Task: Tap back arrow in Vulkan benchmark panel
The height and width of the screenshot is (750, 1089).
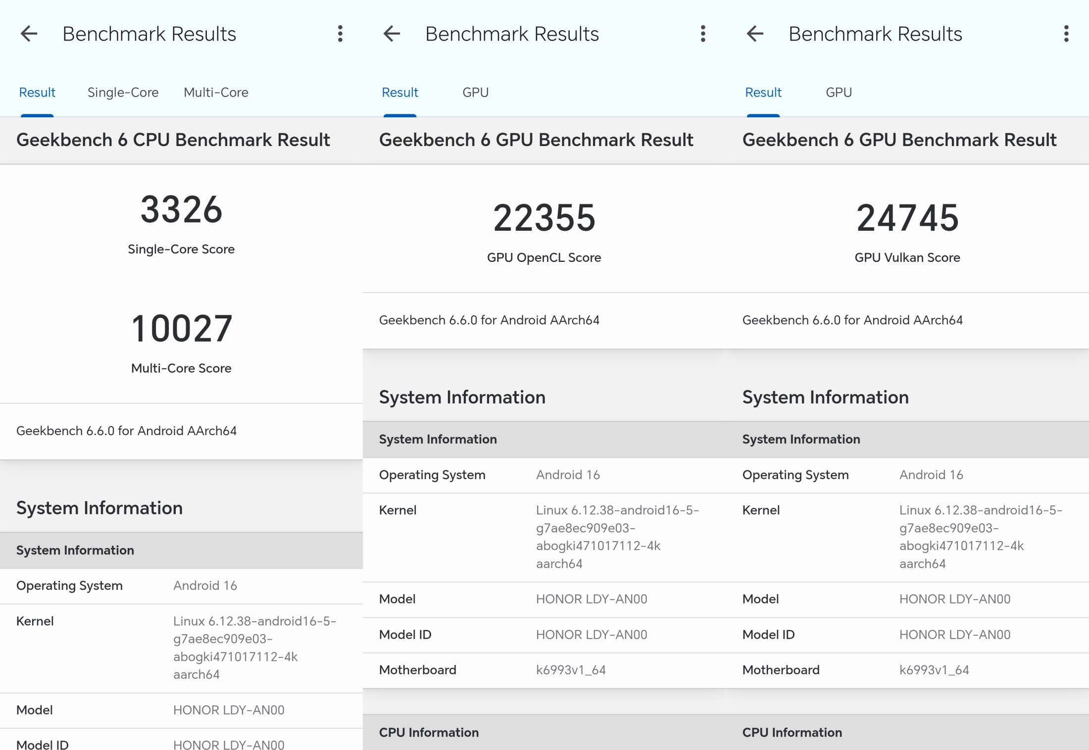Action: (x=755, y=34)
